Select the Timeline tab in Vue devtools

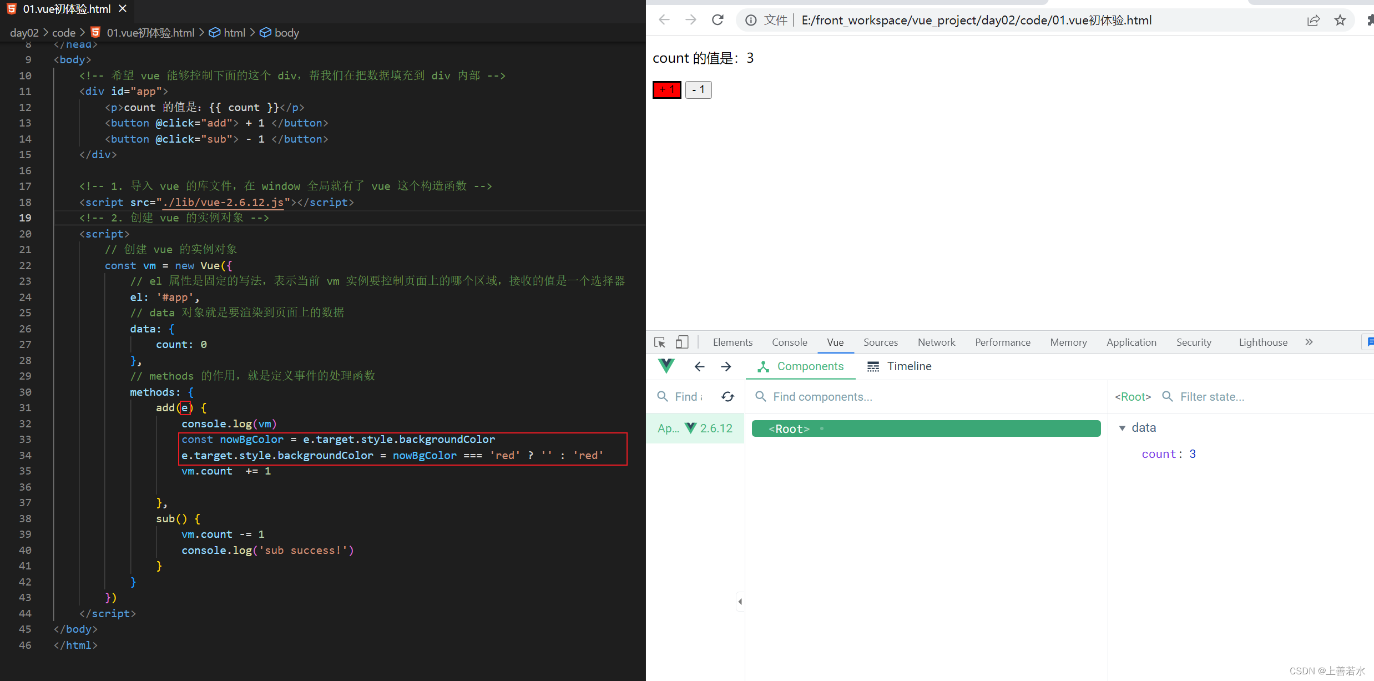tap(908, 366)
